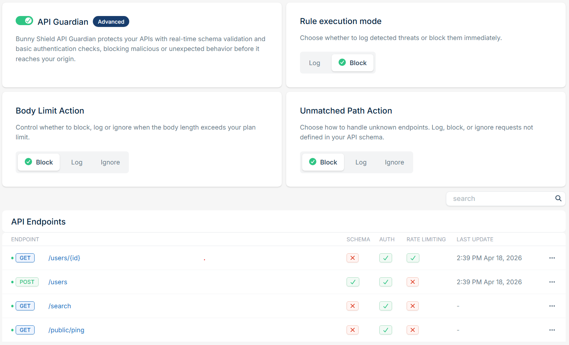This screenshot has width=569, height=345.
Task: Click the RATE LIMITING column header
Action: coord(426,239)
